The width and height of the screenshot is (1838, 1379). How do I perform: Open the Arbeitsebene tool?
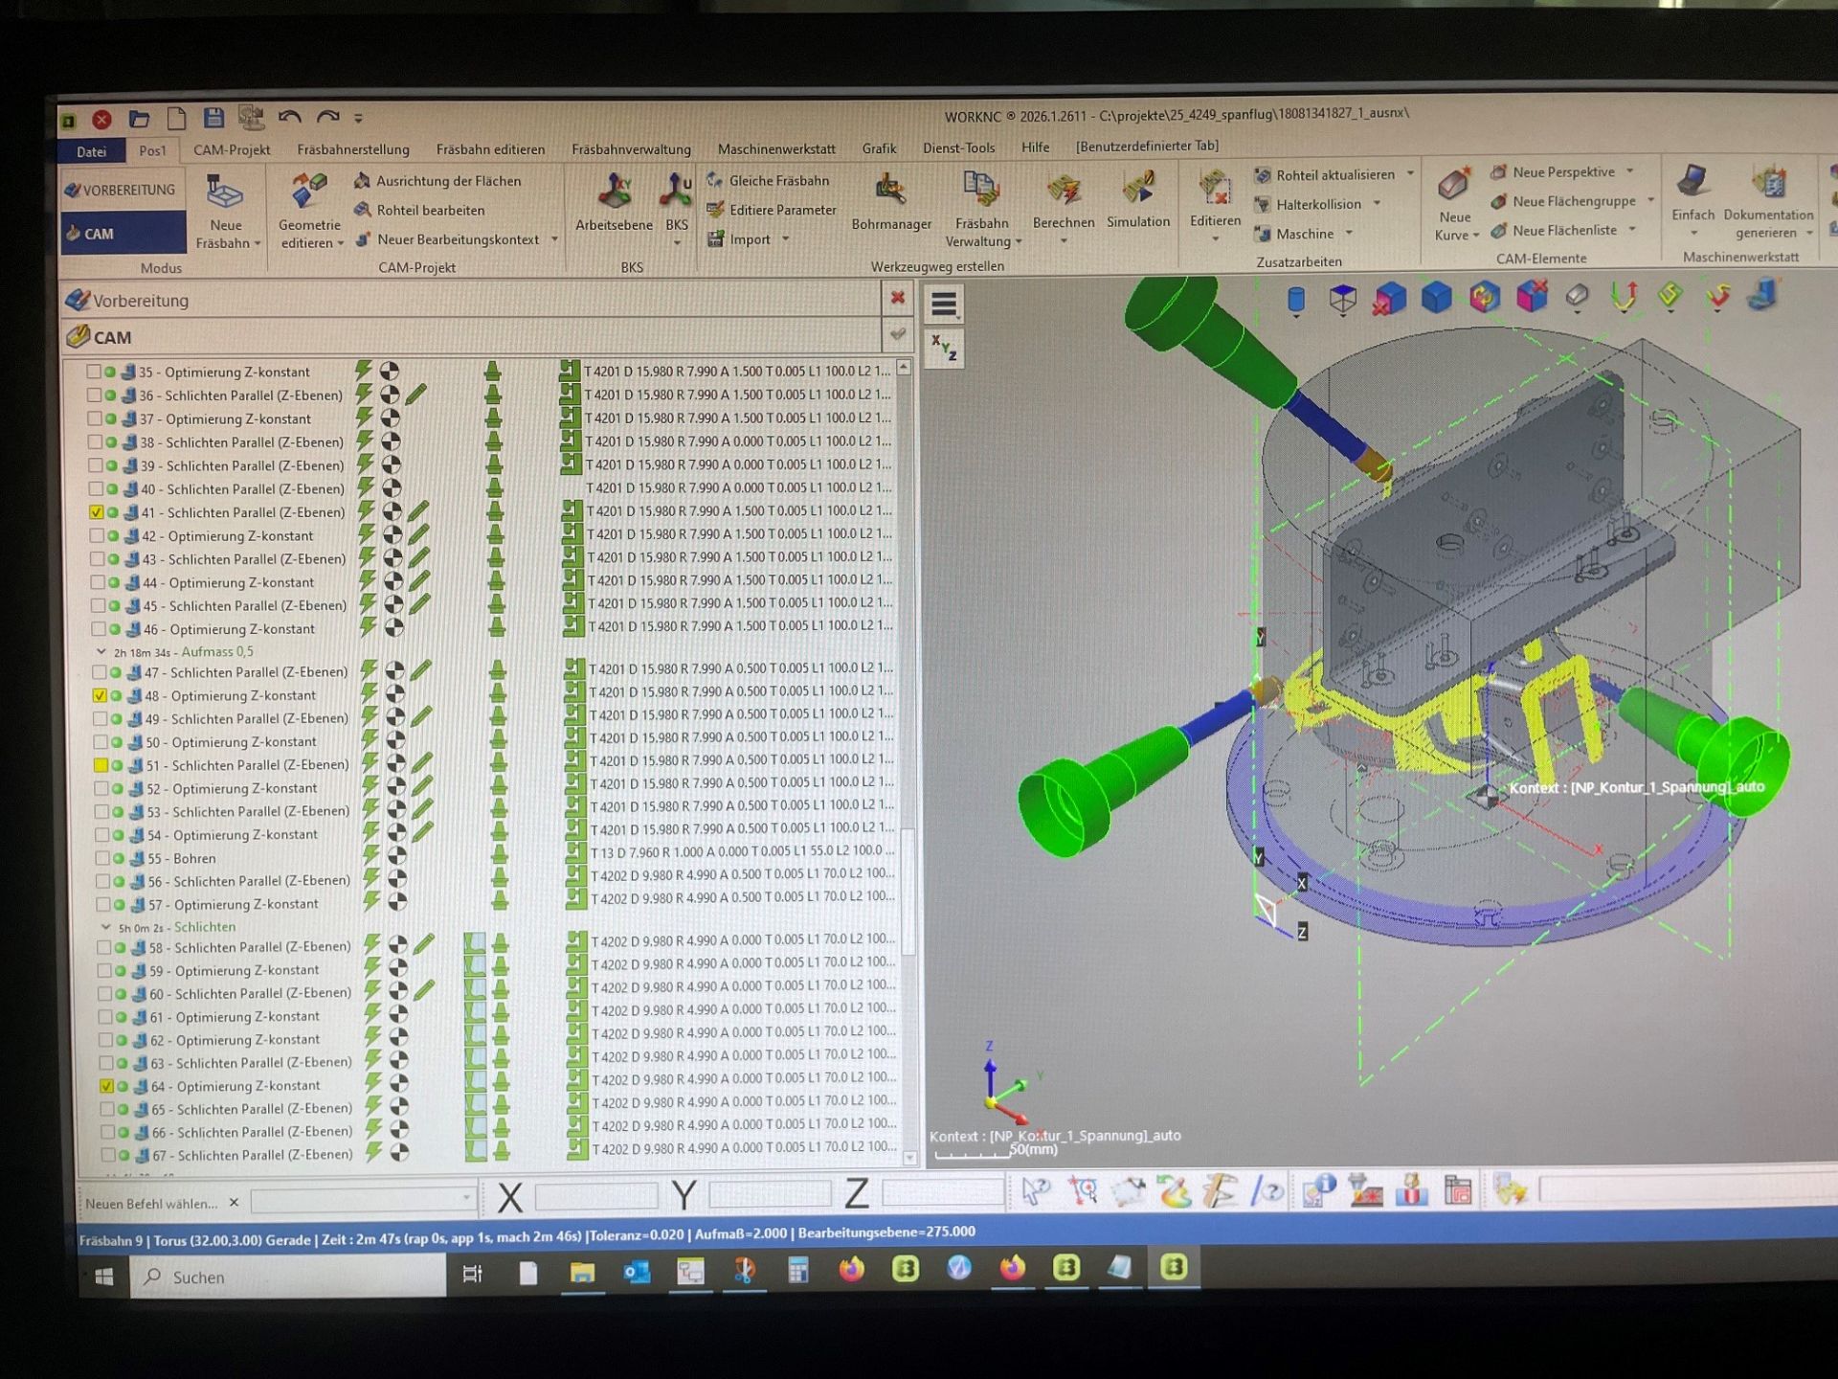pos(614,202)
